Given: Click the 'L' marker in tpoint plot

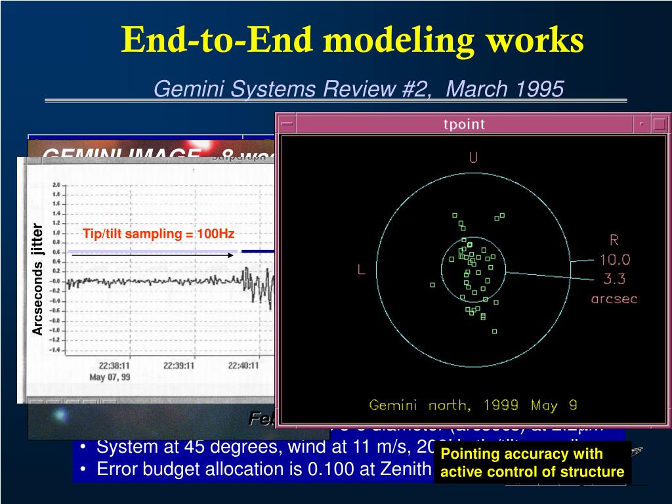Looking at the screenshot, I should (362, 270).
